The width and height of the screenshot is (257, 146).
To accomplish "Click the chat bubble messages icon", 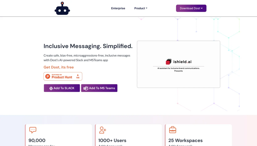I will pyautogui.click(x=33, y=130).
